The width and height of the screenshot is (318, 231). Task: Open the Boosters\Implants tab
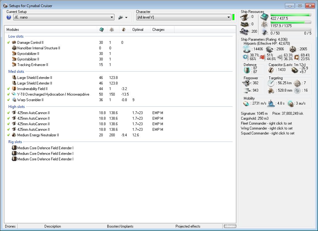point(120,226)
